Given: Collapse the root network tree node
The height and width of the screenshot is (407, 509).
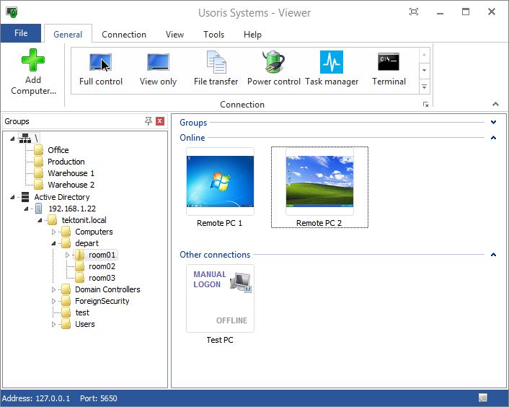Looking at the screenshot, I should [12, 139].
